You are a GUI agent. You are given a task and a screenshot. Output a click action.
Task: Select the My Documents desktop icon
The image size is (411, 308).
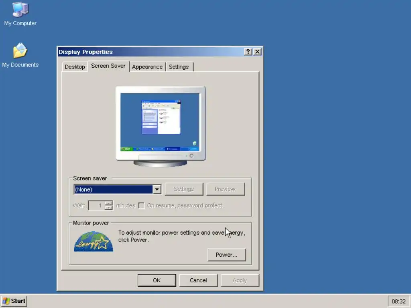(x=20, y=55)
